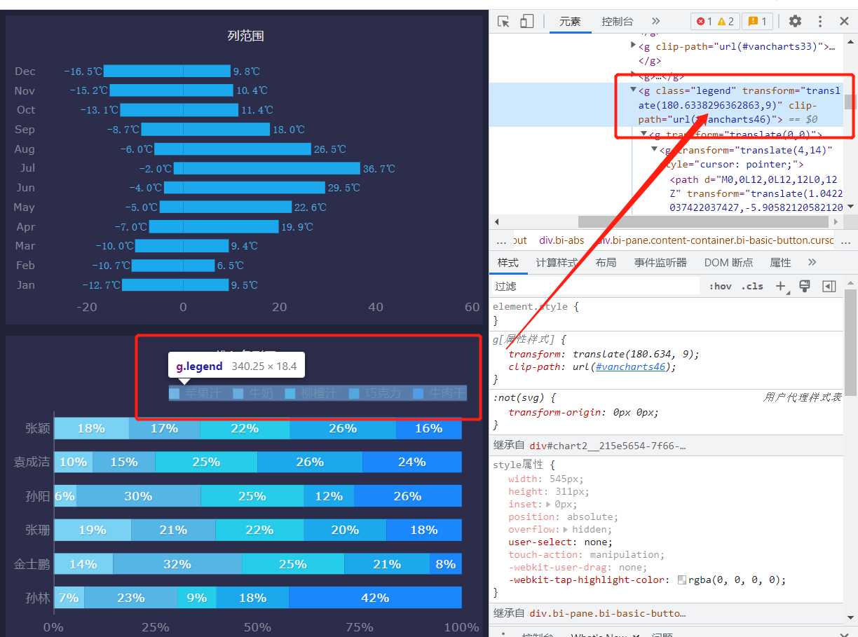Click 袁成洁's 24% bar segment
Viewport: 858px width, 637px height.
[x=412, y=462]
